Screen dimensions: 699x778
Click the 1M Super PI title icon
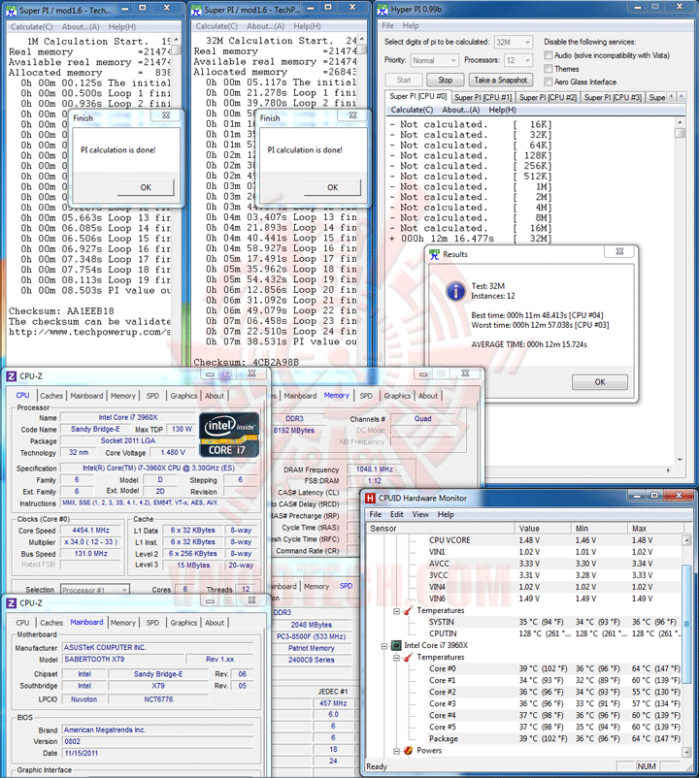point(11,10)
